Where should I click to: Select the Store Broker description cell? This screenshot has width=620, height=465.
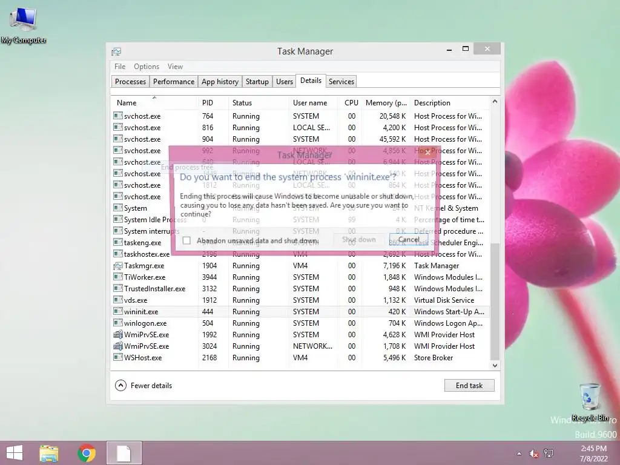[x=434, y=357]
